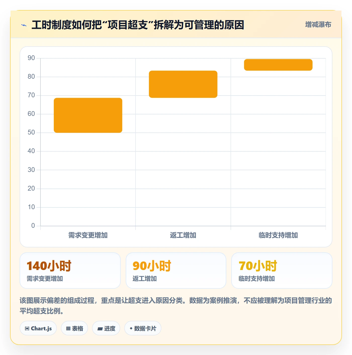Screen dimensions: 352x355
Task: Click the Chart.js tag icon
Action: coord(27,328)
